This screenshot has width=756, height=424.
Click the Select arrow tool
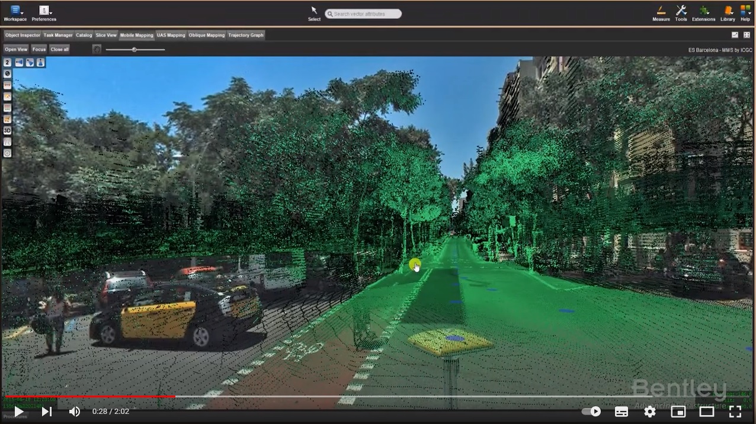click(x=314, y=11)
